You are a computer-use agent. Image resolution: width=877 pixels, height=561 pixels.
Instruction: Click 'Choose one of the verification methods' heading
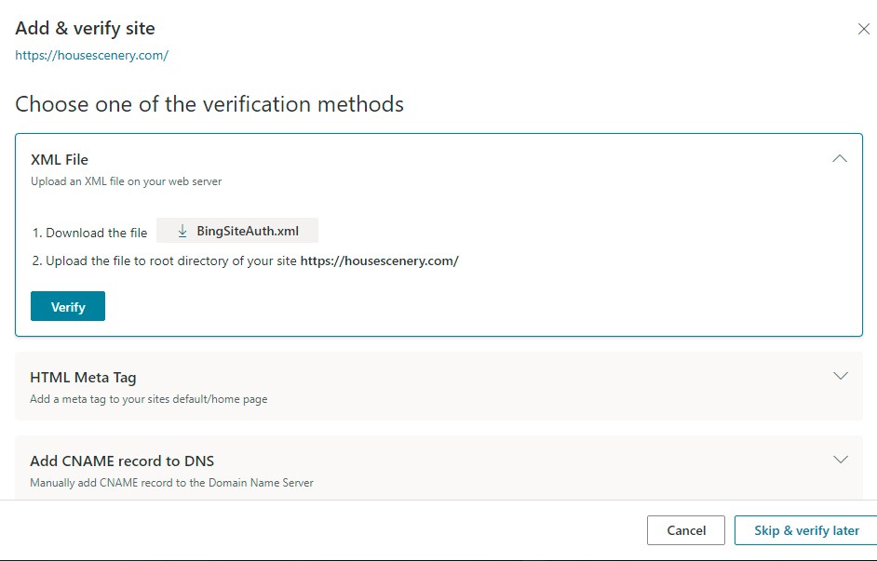click(x=209, y=104)
